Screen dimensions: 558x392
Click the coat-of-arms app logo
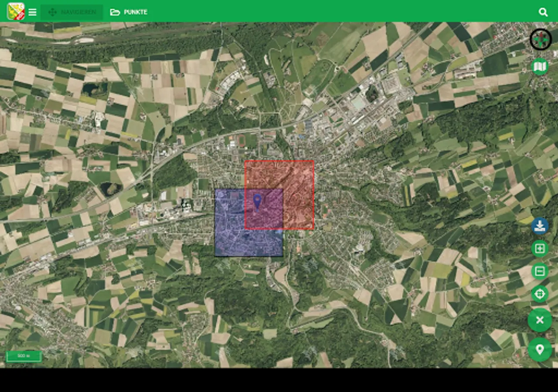tap(16, 11)
